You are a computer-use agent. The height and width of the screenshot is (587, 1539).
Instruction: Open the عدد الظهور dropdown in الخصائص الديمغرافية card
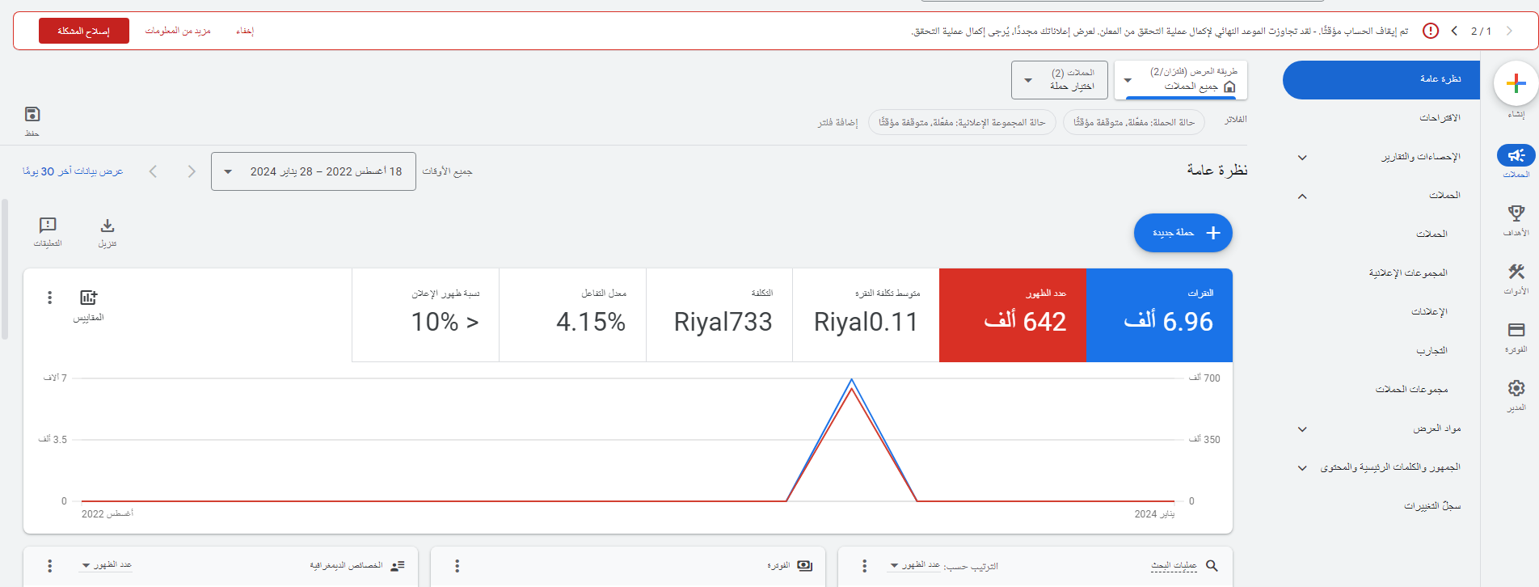pyautogui.click(x=107, y=565)
